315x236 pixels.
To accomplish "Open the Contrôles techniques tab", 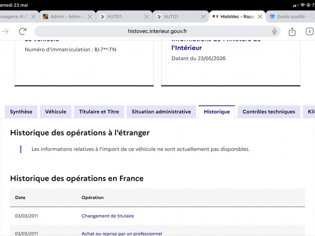I will tap(269, 112).
